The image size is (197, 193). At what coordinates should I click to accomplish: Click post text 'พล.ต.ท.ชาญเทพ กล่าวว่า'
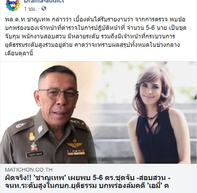[38, 19]
